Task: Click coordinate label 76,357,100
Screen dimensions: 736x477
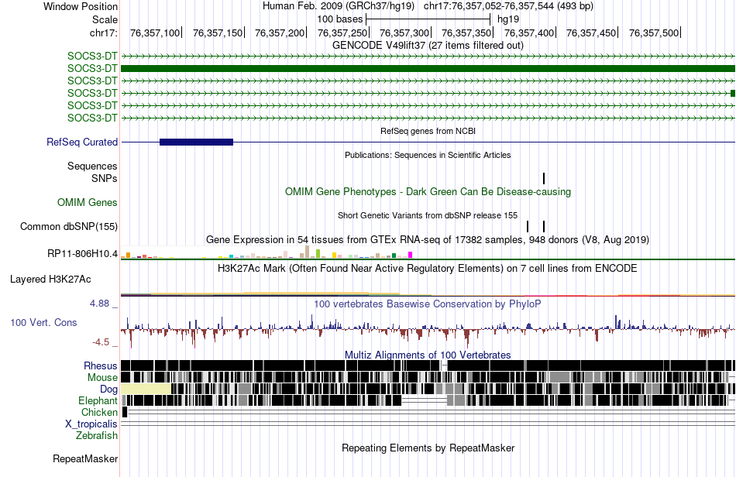Action: point(155,33)
